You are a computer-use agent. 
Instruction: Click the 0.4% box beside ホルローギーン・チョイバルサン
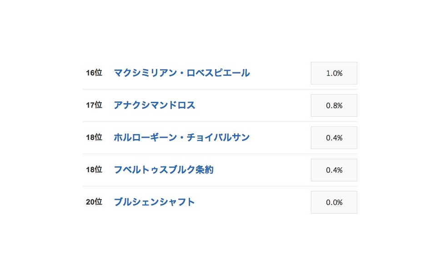[x=334, y=138]
